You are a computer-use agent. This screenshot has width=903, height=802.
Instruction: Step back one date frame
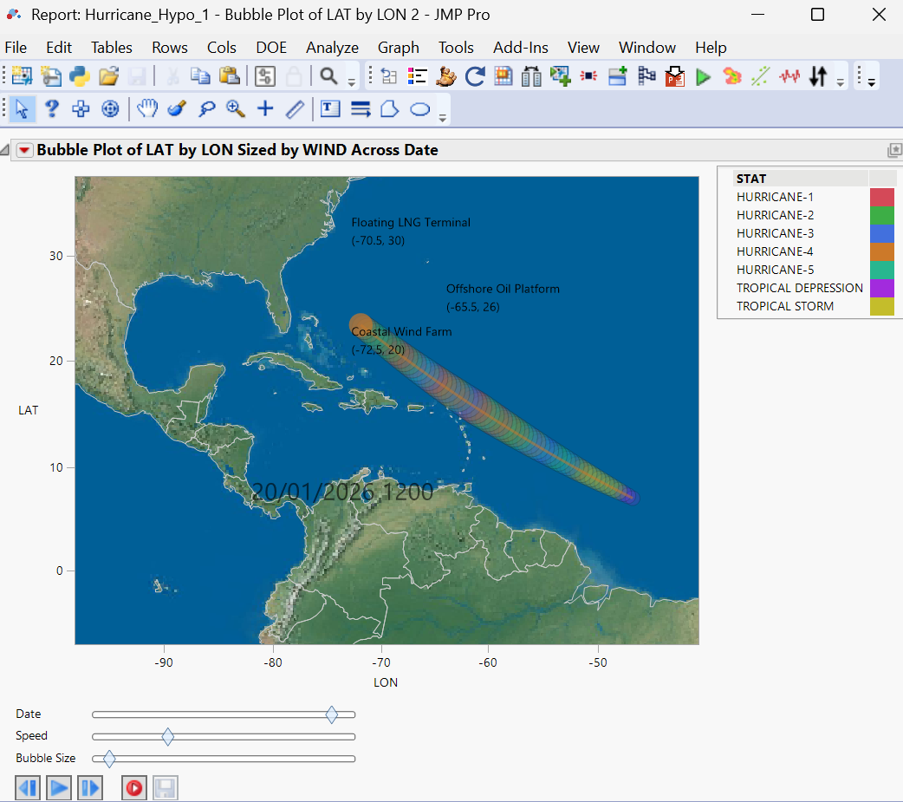coord(28,787)
